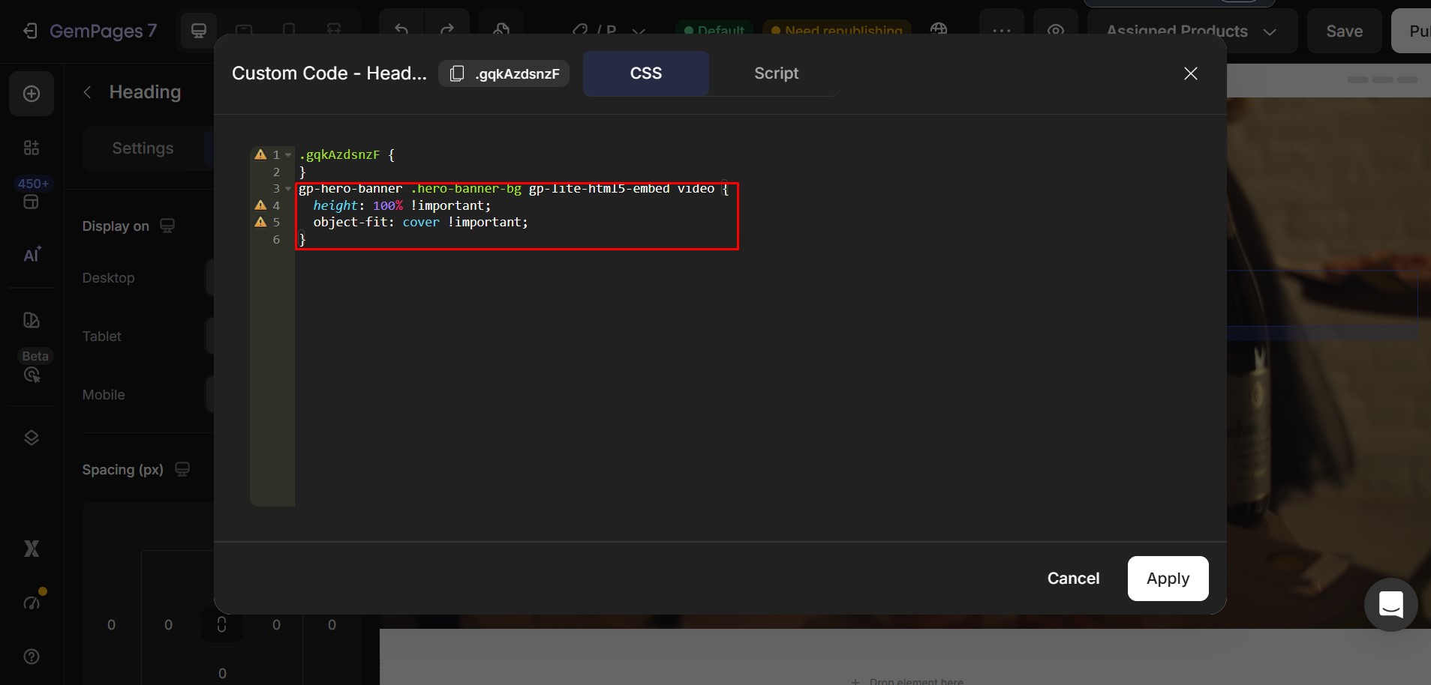Image resolution: width=1431 pixels, height=685 pixels.
Task: Click the warning icon on line 4
Action: [x=260, y=205]
